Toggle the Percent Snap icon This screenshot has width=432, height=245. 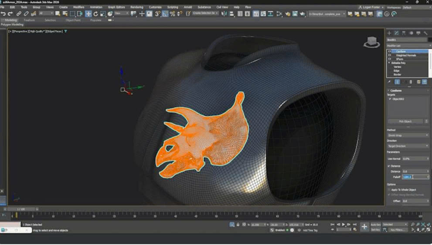click(173, 14)
